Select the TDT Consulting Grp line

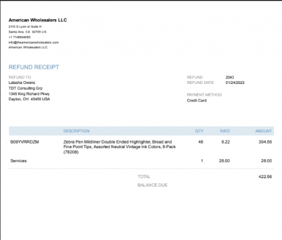point(25,88)
